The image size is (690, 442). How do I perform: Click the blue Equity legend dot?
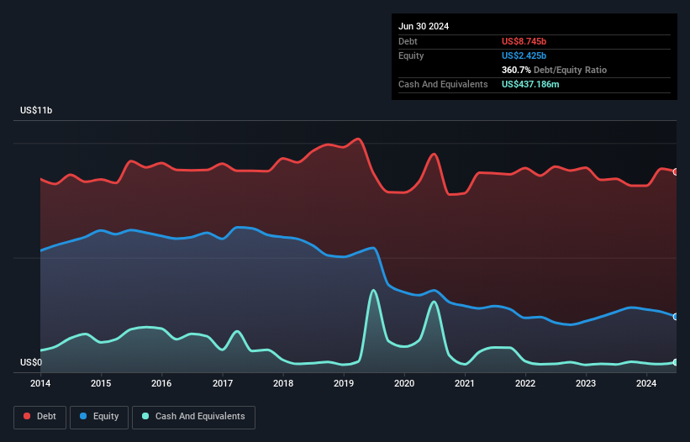coord(83,416)
